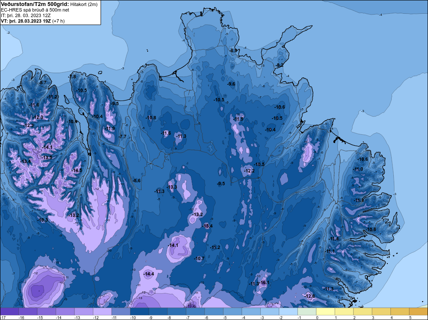
Task: Click the '(+7 h)' forecast offset text
Action: 58,21
